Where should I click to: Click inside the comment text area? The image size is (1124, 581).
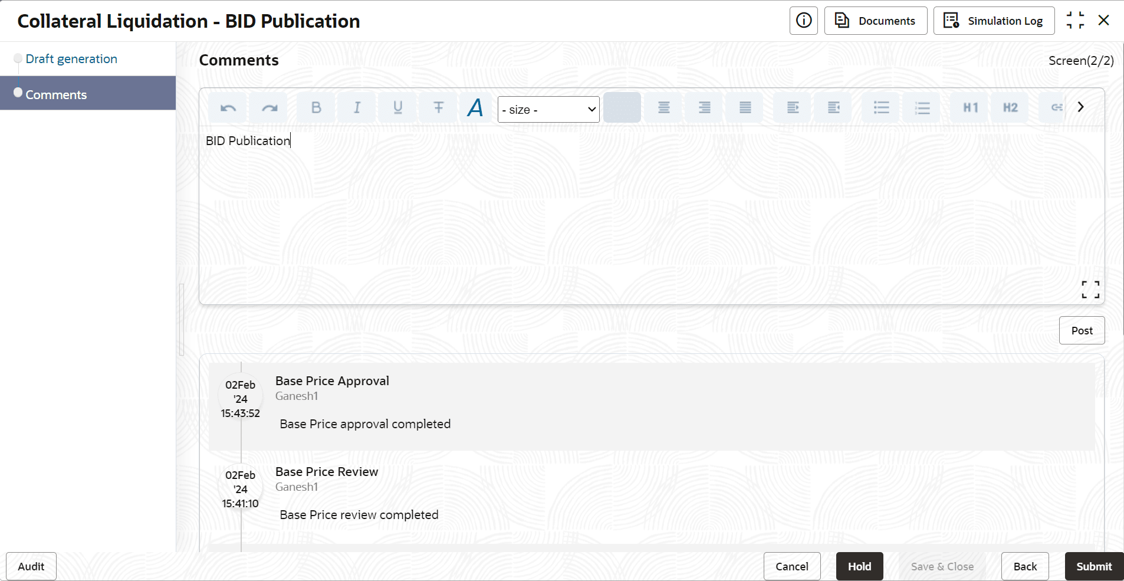click(x=652, y=215)
